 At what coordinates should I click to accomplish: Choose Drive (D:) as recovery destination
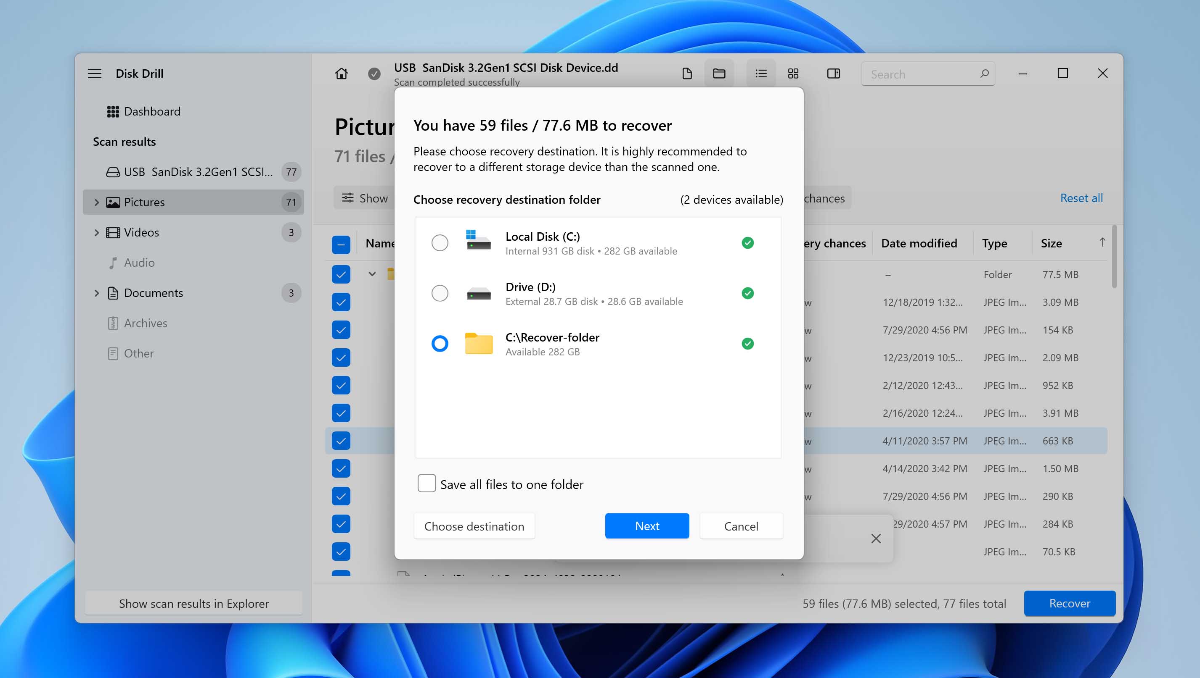point(439,293)
